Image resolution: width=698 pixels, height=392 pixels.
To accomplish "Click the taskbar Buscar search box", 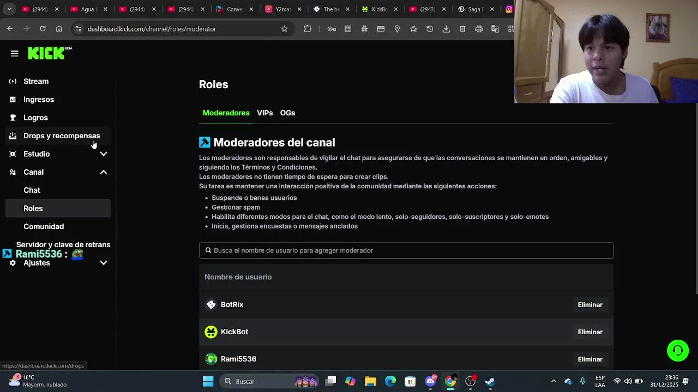I will 269,381.
